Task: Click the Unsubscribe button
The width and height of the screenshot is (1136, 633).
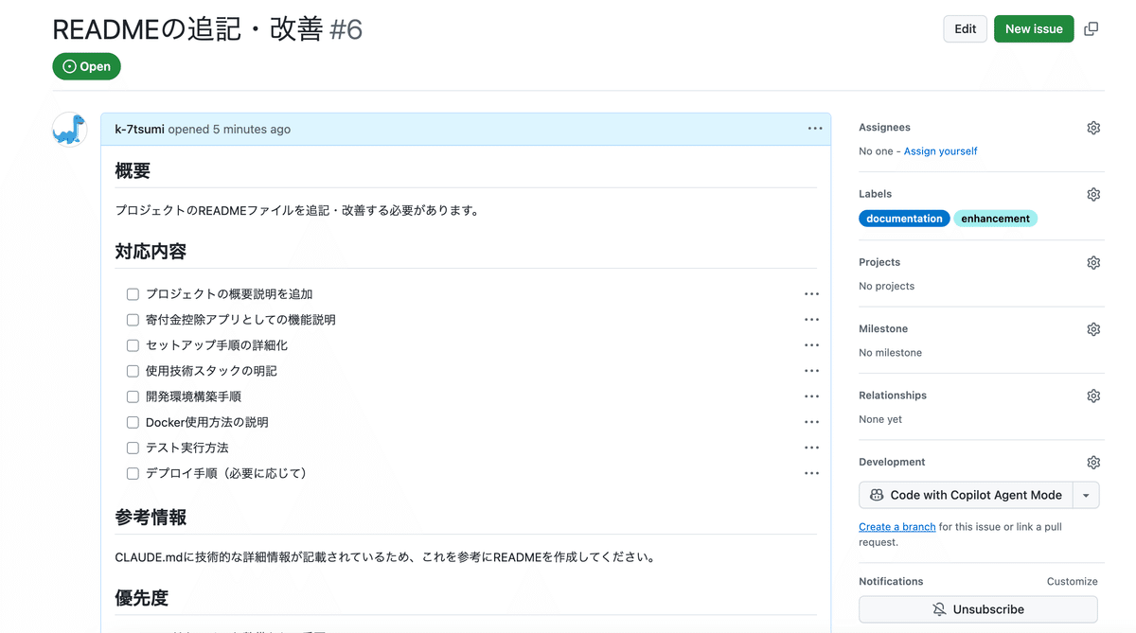Action: point(978,609)
